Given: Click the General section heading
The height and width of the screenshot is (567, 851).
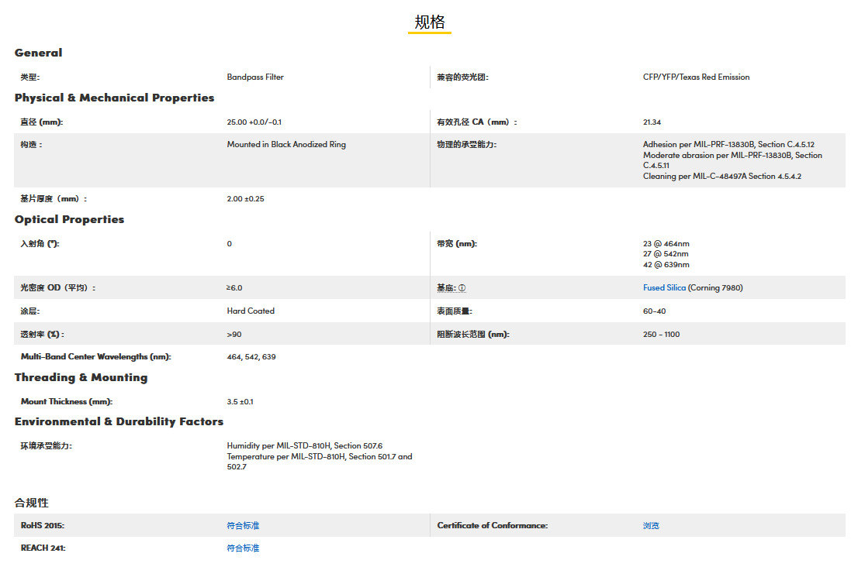Looking at the screenshot, I should tap(39, 53).
